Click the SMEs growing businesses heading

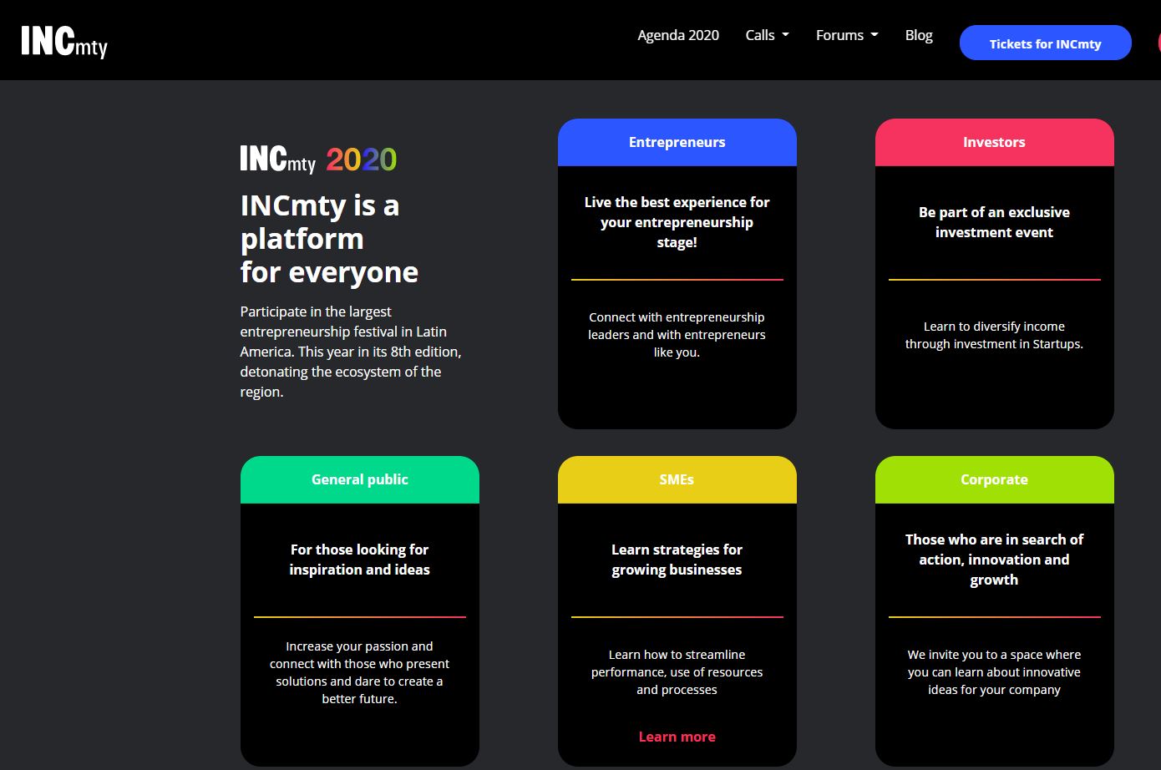click(677, 560)
